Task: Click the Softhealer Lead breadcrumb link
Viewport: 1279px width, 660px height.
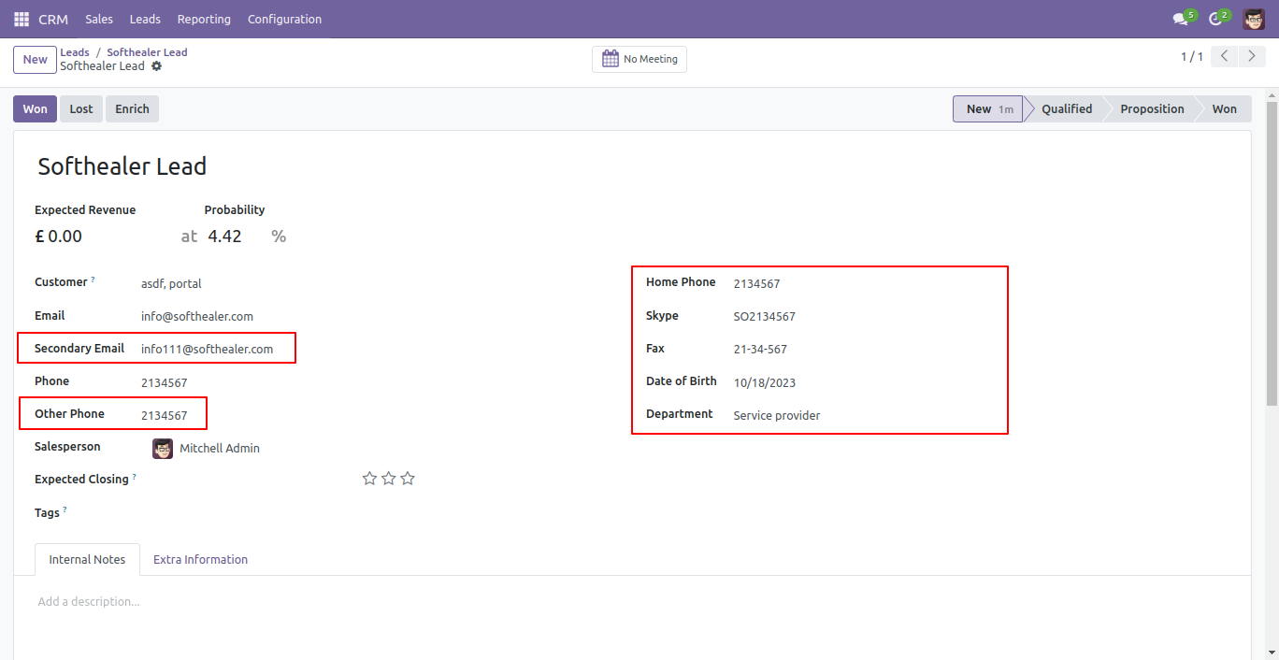Action: click(x=147, y=52)
